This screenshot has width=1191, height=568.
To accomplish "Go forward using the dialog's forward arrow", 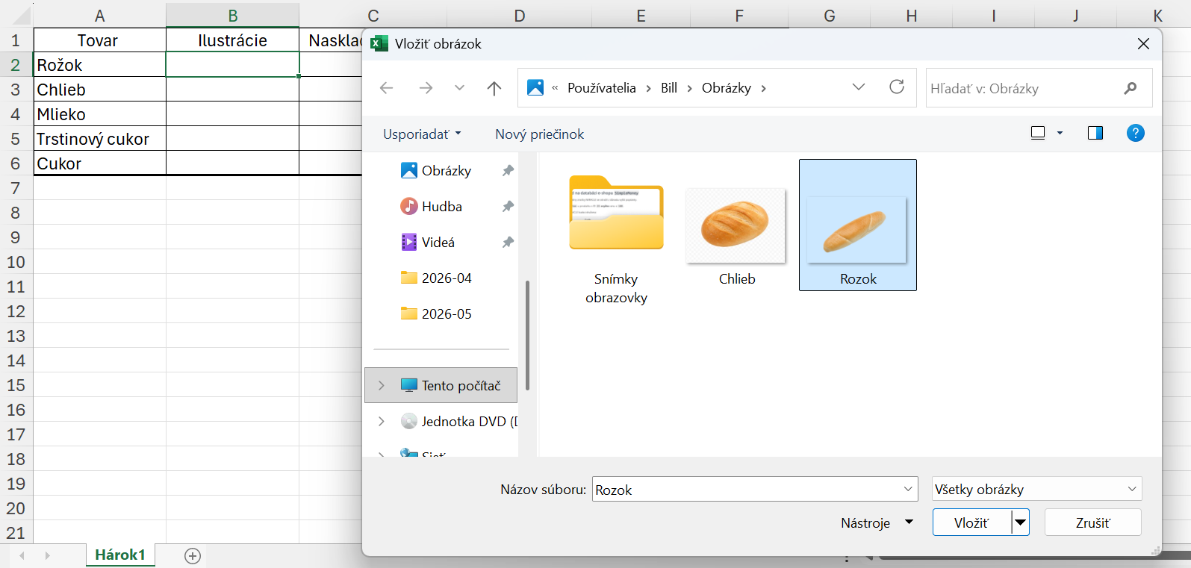I will [x=426, y=88].
